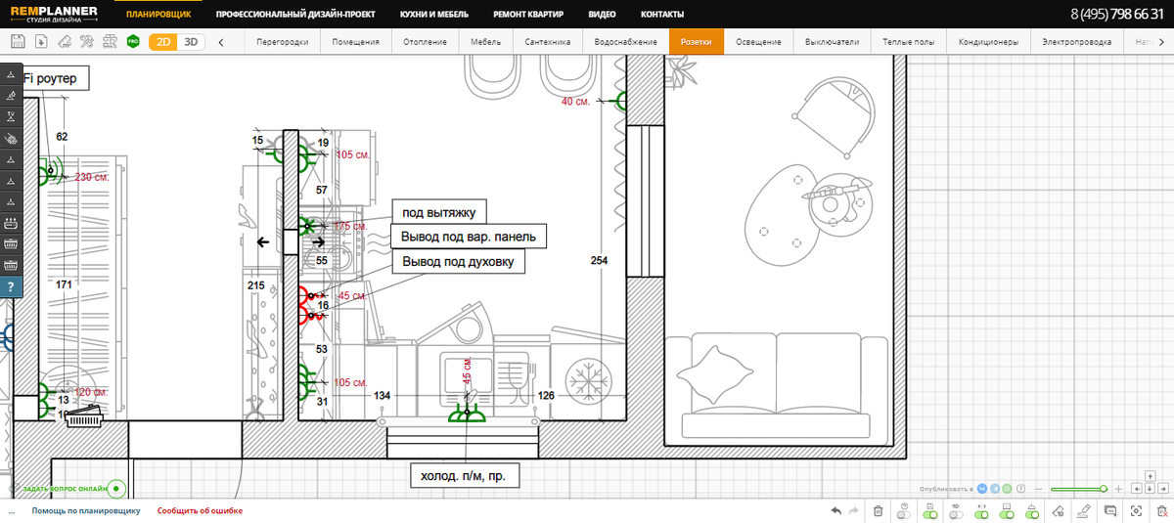Viewport: 1174px width, 523px height.
Task: Toggle the switch under the mirror-arrows icon
Action: (x=981, y=514)
